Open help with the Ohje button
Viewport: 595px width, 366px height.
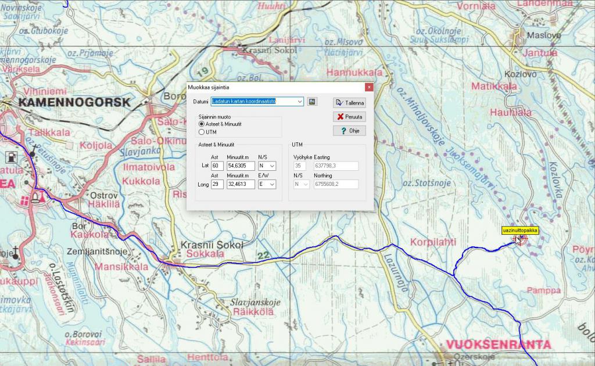349,131
